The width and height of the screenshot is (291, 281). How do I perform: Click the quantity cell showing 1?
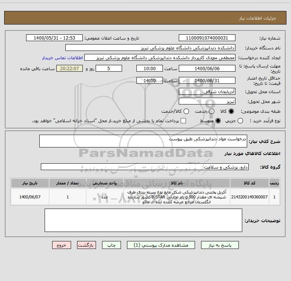pos(68,197)
